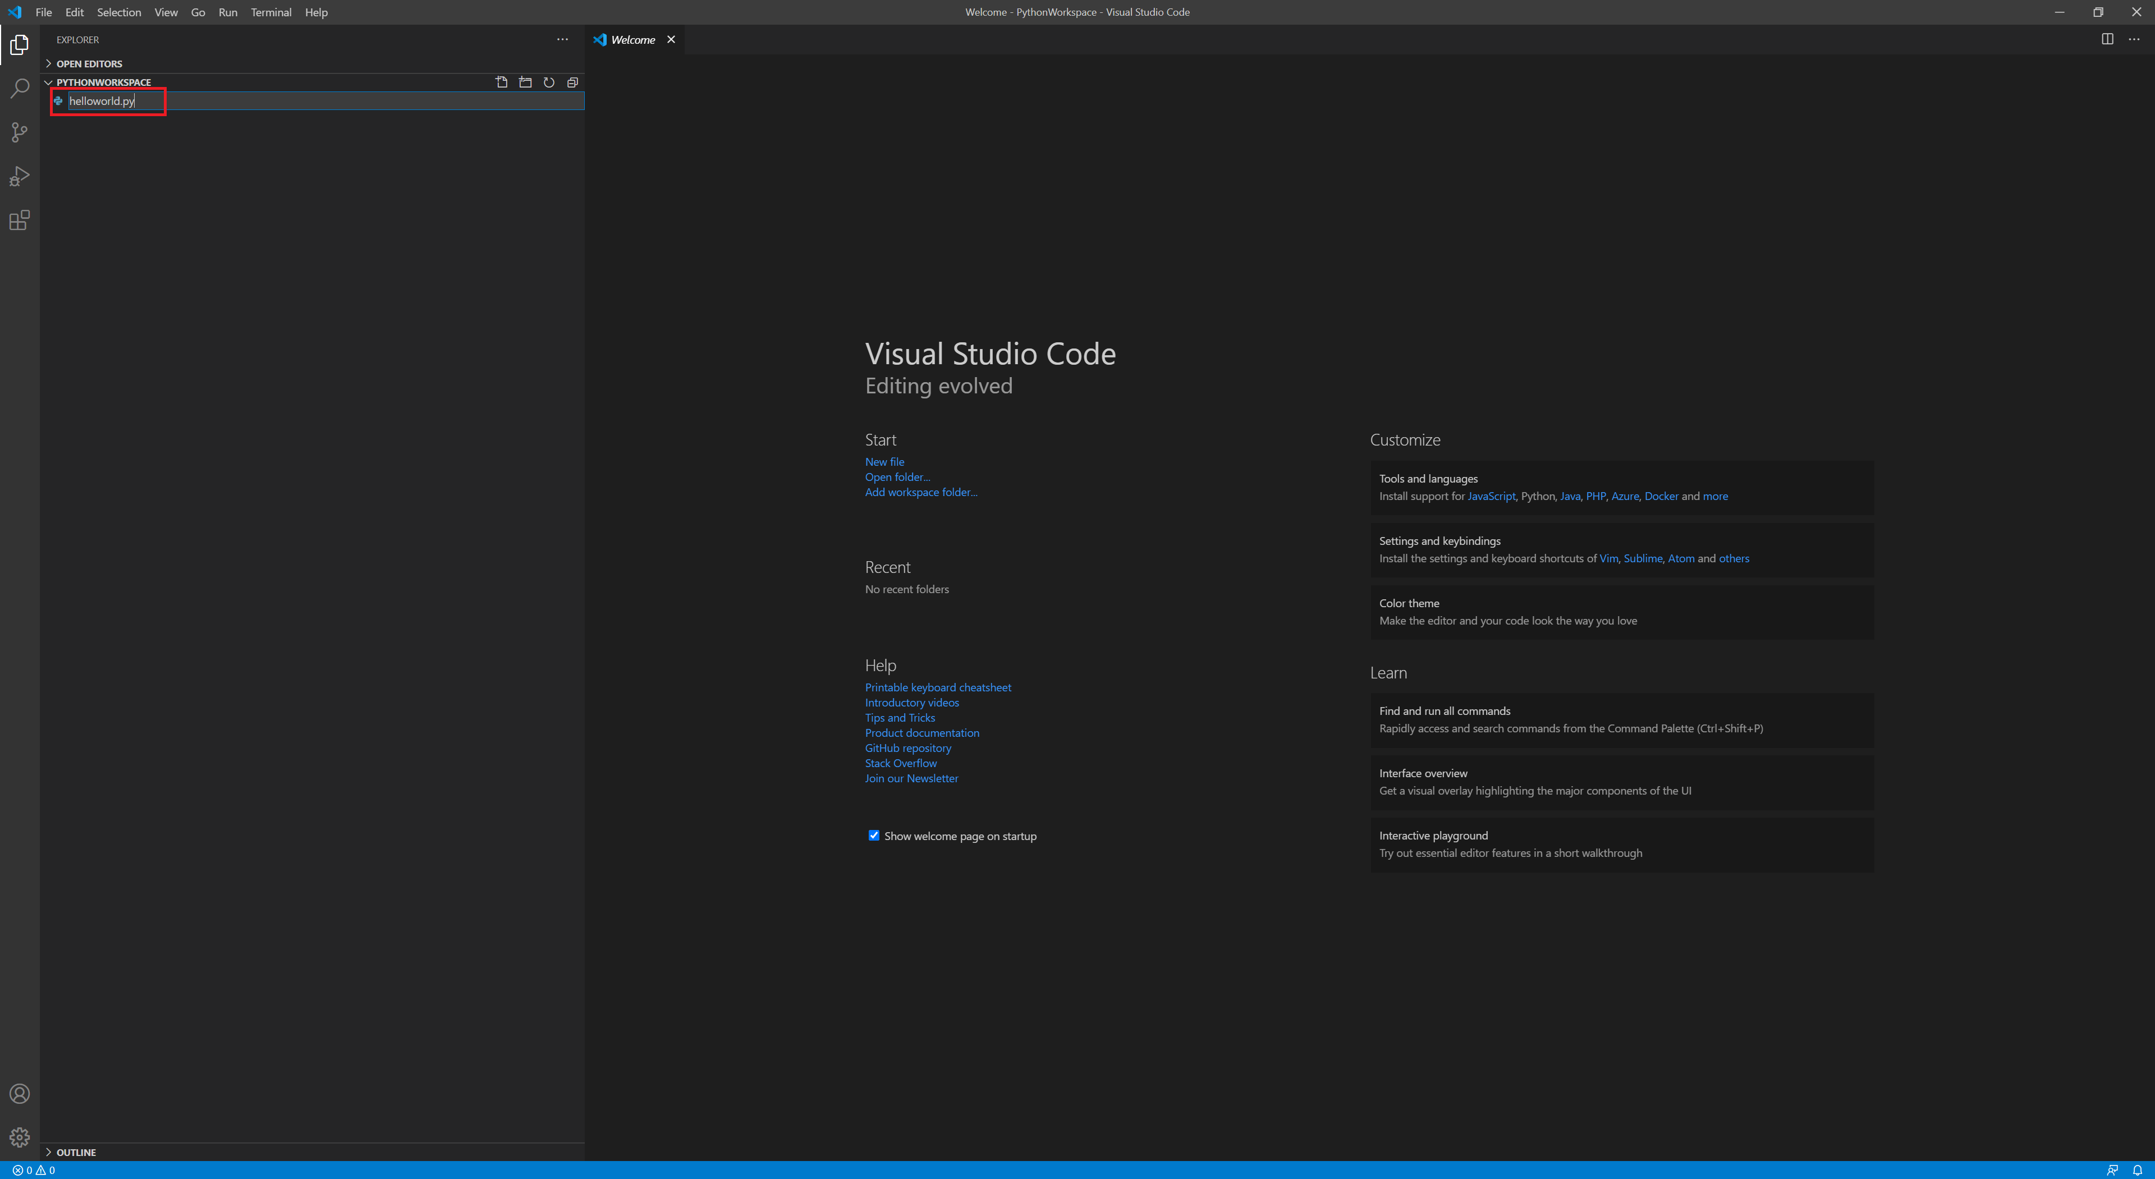
Task: Open the Run and Debug view
Action: [x=19, y=177]
